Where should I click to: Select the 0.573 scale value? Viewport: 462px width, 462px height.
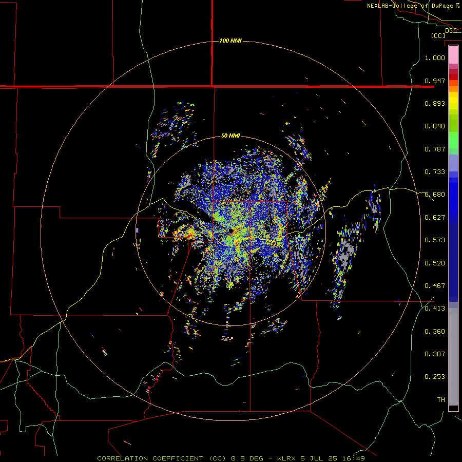pyautogui.click(x=435, y=240)
